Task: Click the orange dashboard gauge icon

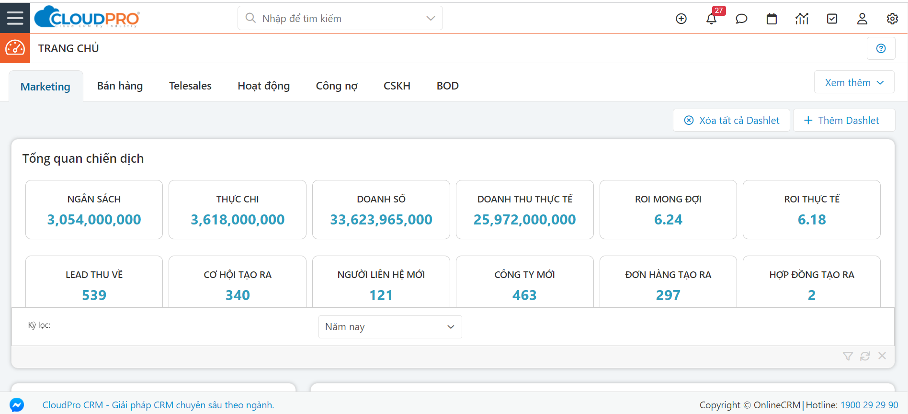Action: pos(15,48)
